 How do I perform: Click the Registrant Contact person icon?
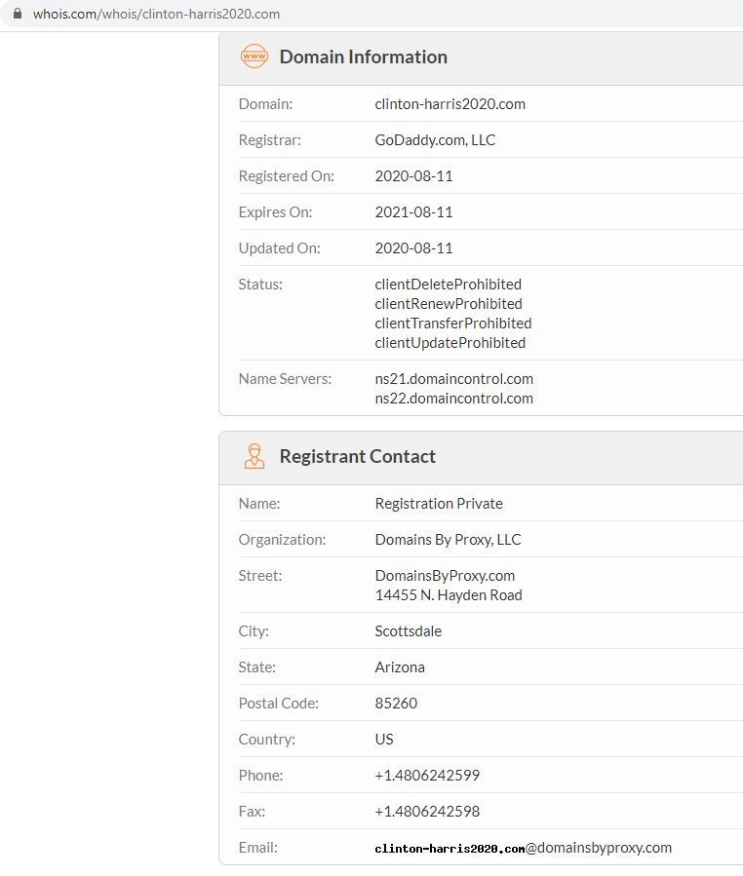pyautogui.click(x=254, y=456)
